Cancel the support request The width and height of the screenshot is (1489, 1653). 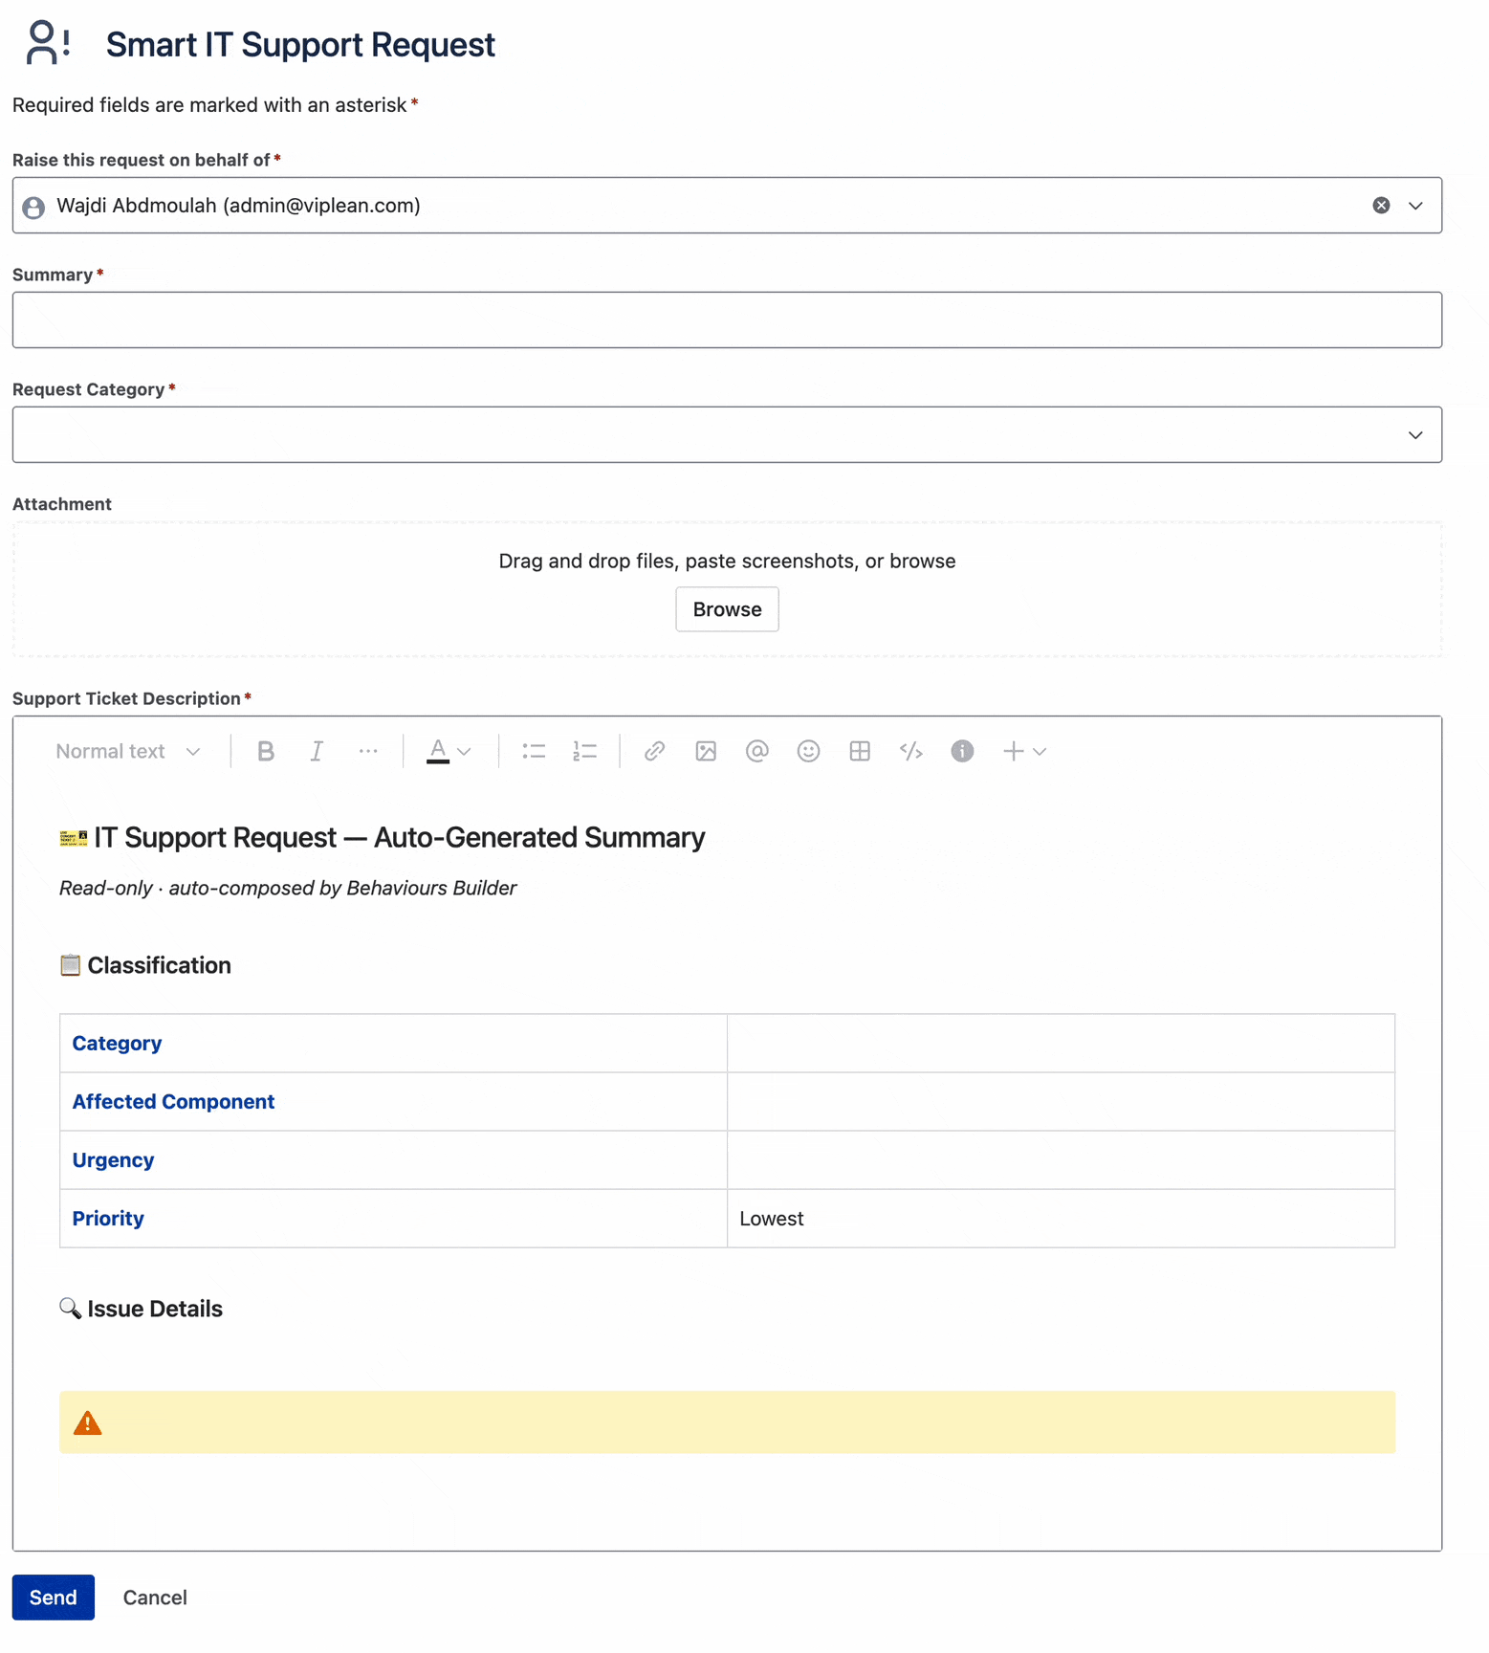(155, 1598)
